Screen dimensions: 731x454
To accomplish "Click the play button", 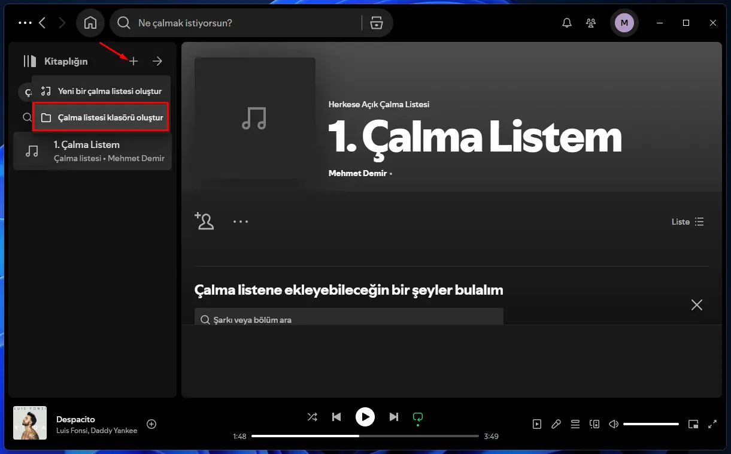I will (x=365, y=416).
